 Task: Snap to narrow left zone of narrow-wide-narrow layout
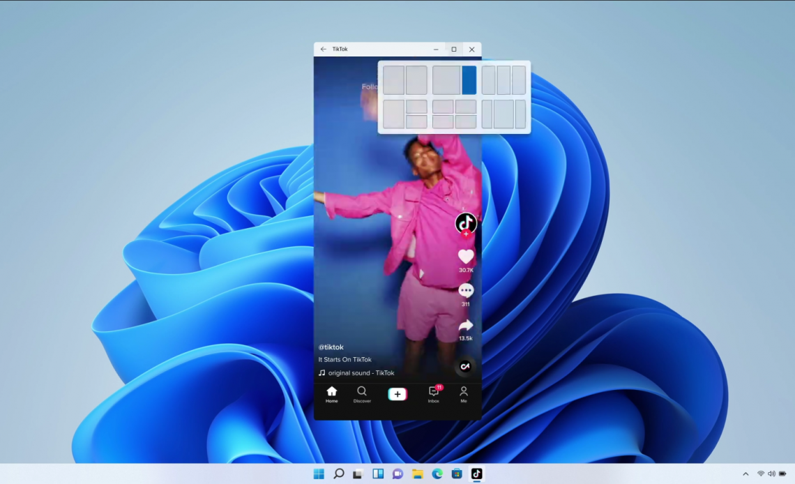click(487, 114)
